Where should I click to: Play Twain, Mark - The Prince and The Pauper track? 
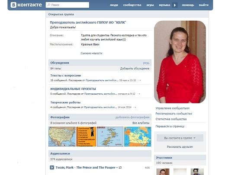pos(52,168)
